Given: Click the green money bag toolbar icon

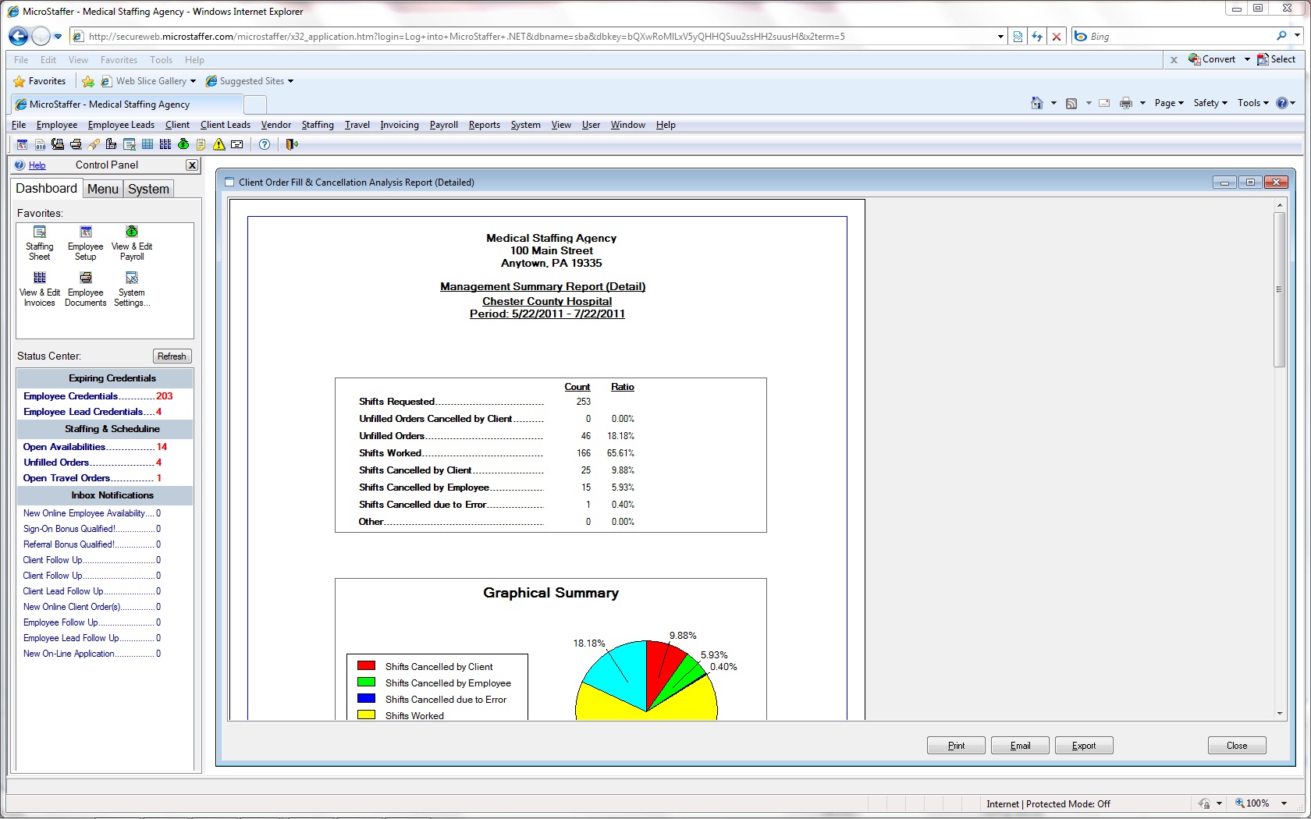Looking at the screenshot, I should (x=183, y=144).
